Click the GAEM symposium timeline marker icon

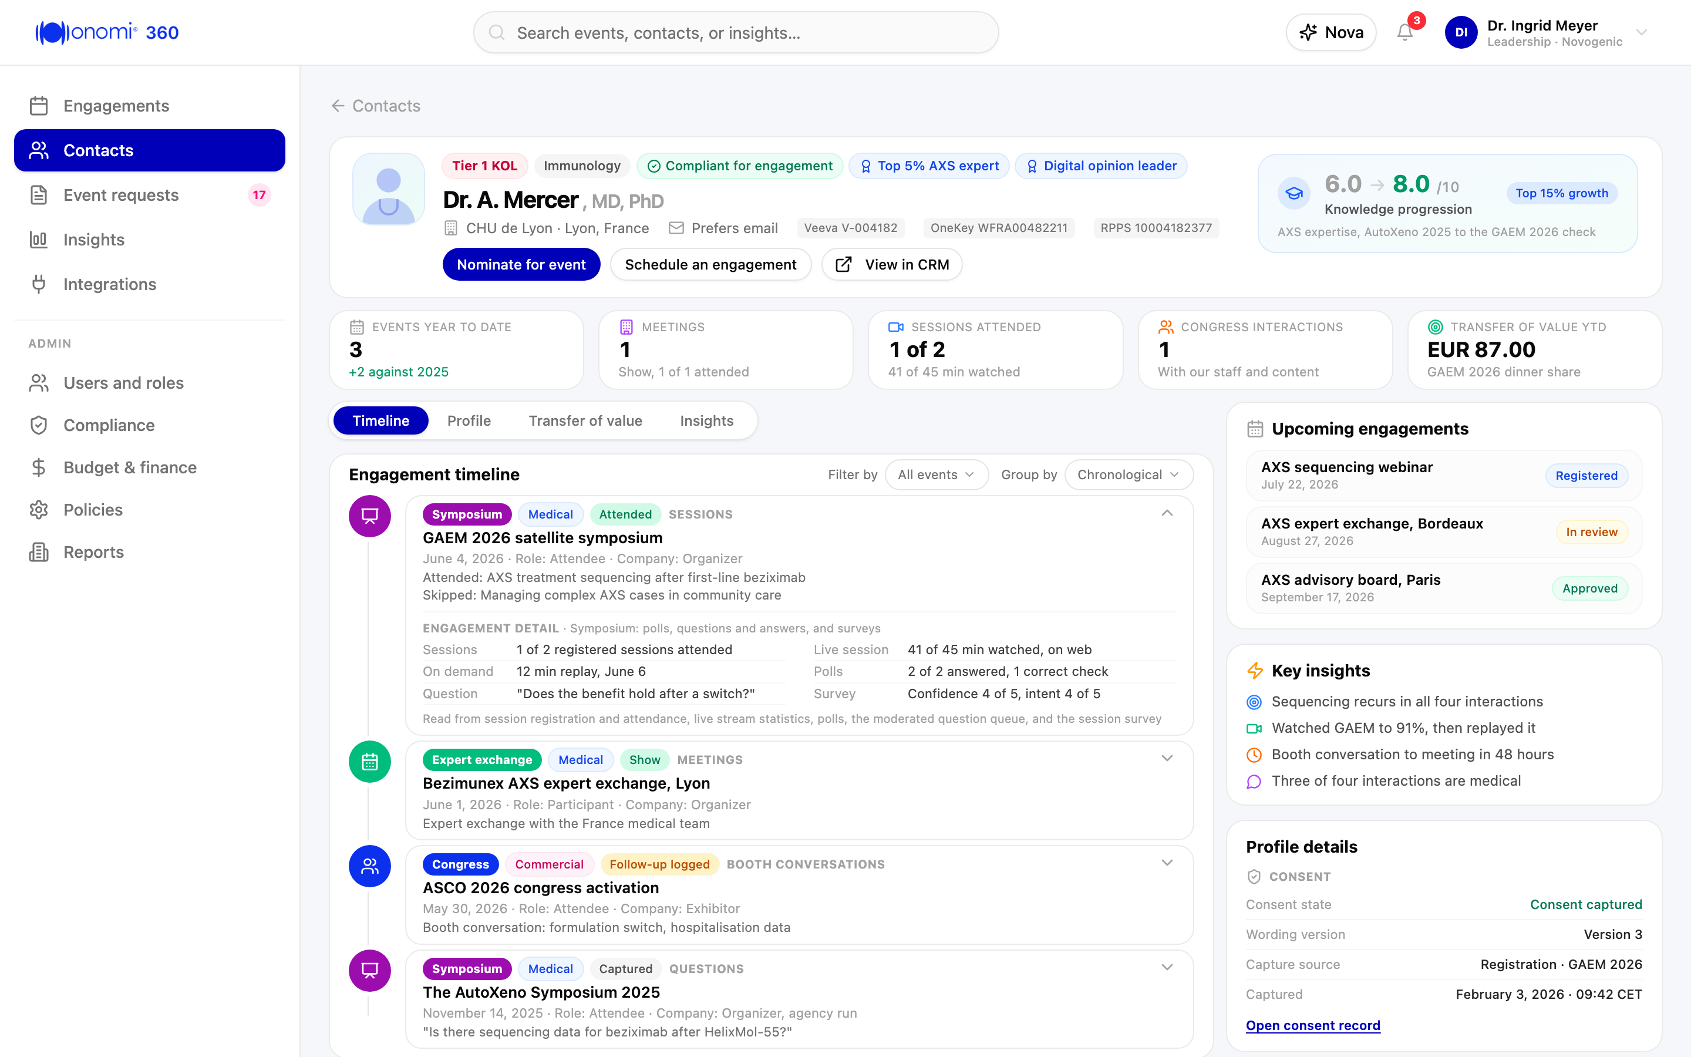(x=370, y=516)
